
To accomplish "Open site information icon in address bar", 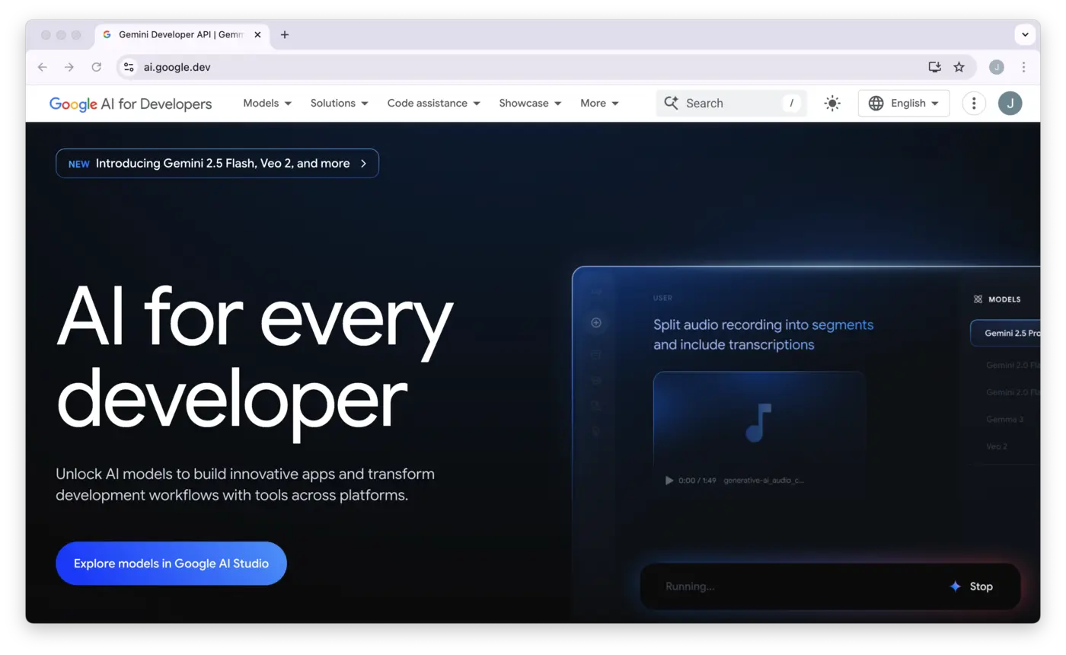I will 129,67.
